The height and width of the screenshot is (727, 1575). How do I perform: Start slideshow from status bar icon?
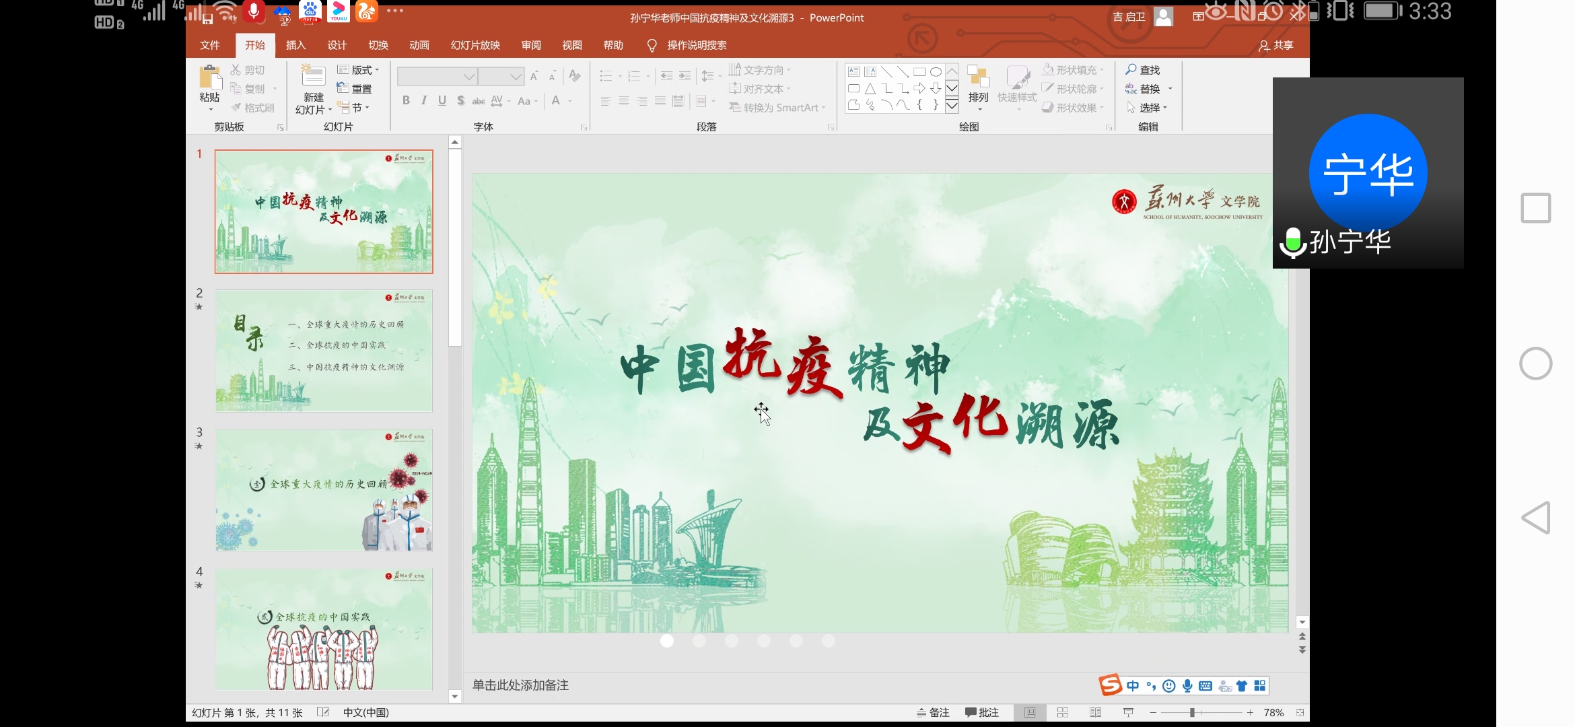coord(1129,712)
